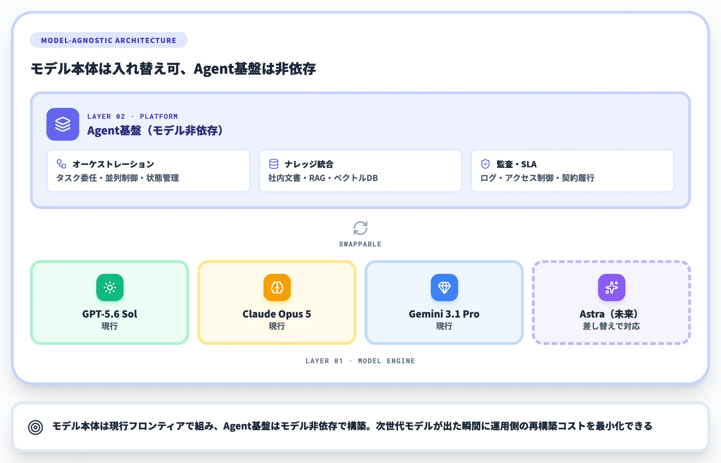The height and width of the screenshot is (463, 721).
Task: Click the database icon beside ナレッジ統合
Action: pos(274,164)
